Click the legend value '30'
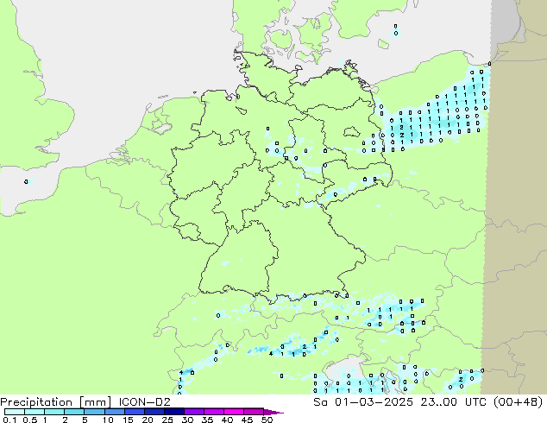The height and width of the screenshot is (423, 547). (x=187, y=420)
